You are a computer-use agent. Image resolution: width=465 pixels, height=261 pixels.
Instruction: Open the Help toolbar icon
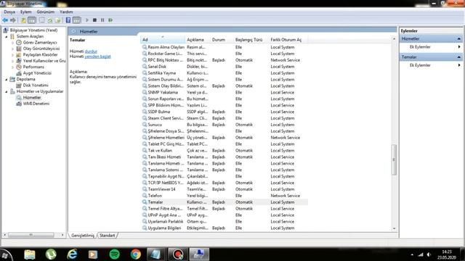coord(68,20)
